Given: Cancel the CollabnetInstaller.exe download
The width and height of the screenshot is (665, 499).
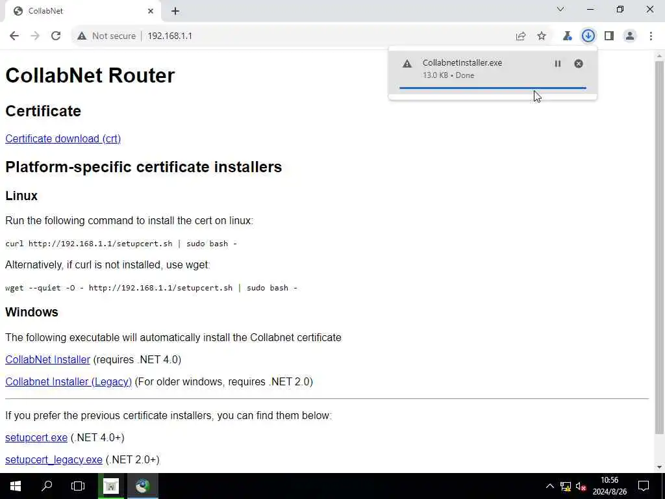Looking at the screenshot, I should tap(579, 64).
